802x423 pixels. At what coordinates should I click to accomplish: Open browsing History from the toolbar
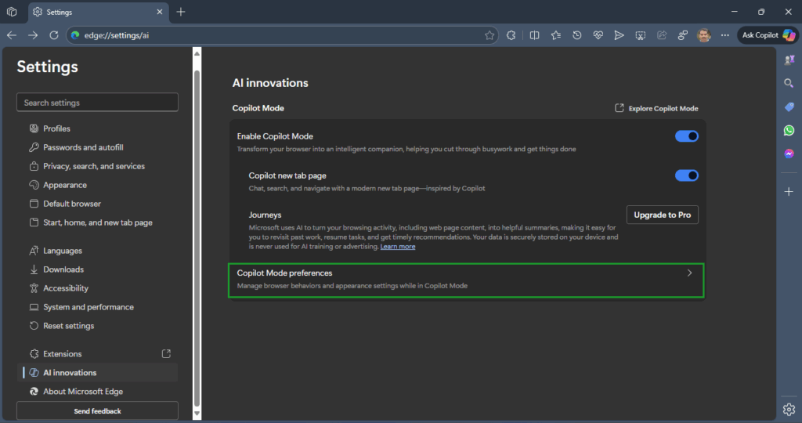pyautogui.click(x=576, y=35)
